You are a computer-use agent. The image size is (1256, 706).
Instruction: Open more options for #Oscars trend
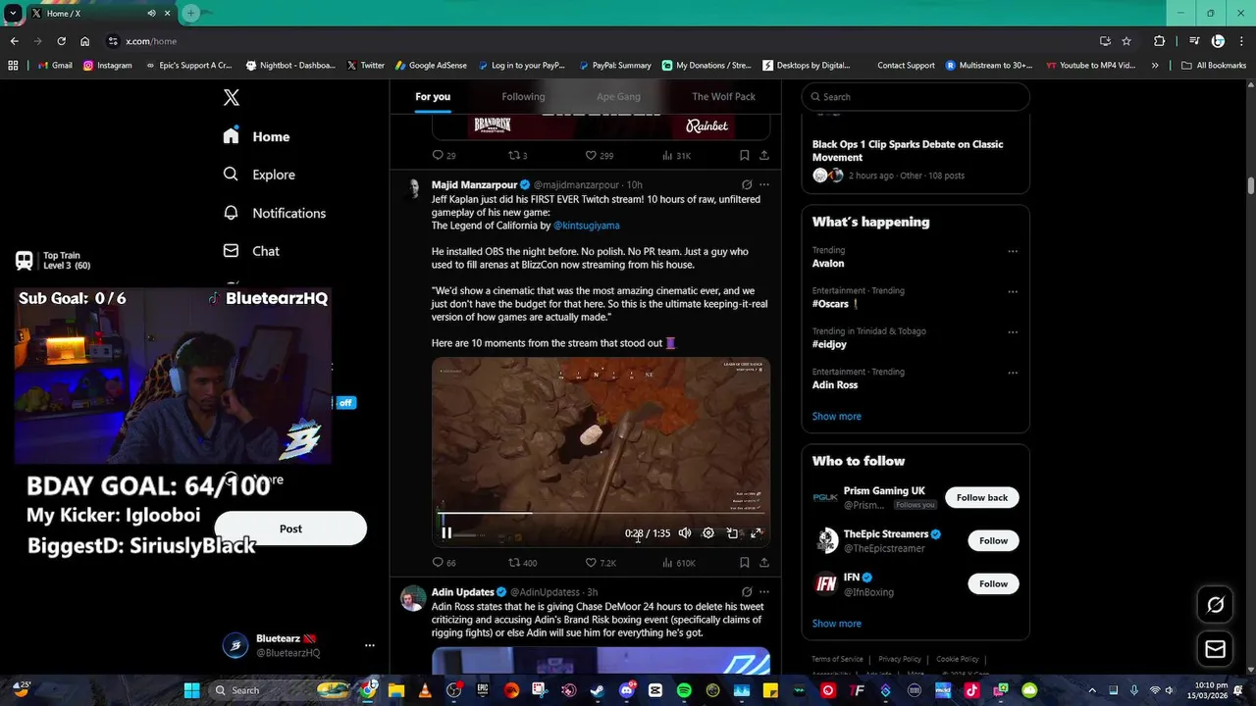[x=1013, y=291]
